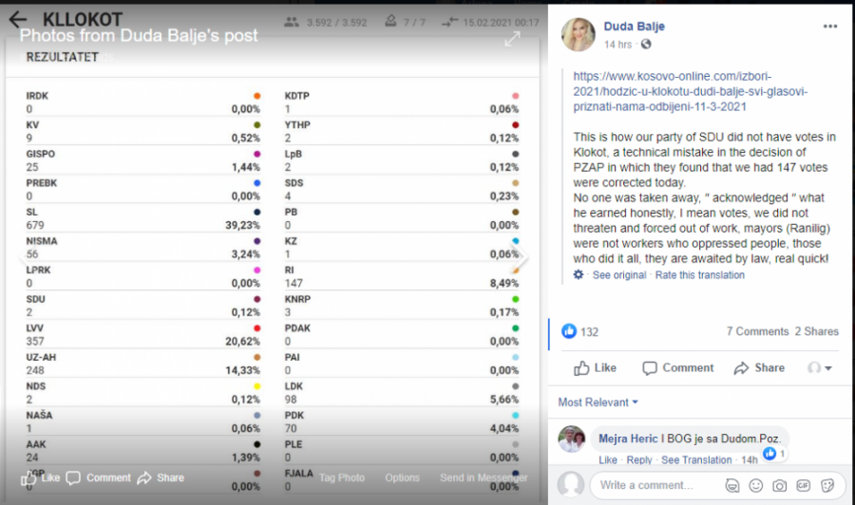Viewport: 855px width, 505px height.
Task: Open the three-dot post options menu
Action: coord(830,27)
